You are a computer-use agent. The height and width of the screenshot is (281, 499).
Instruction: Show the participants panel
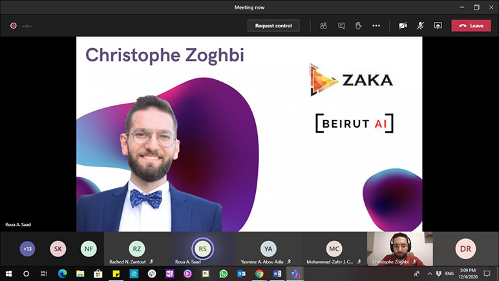pos(323,26)
